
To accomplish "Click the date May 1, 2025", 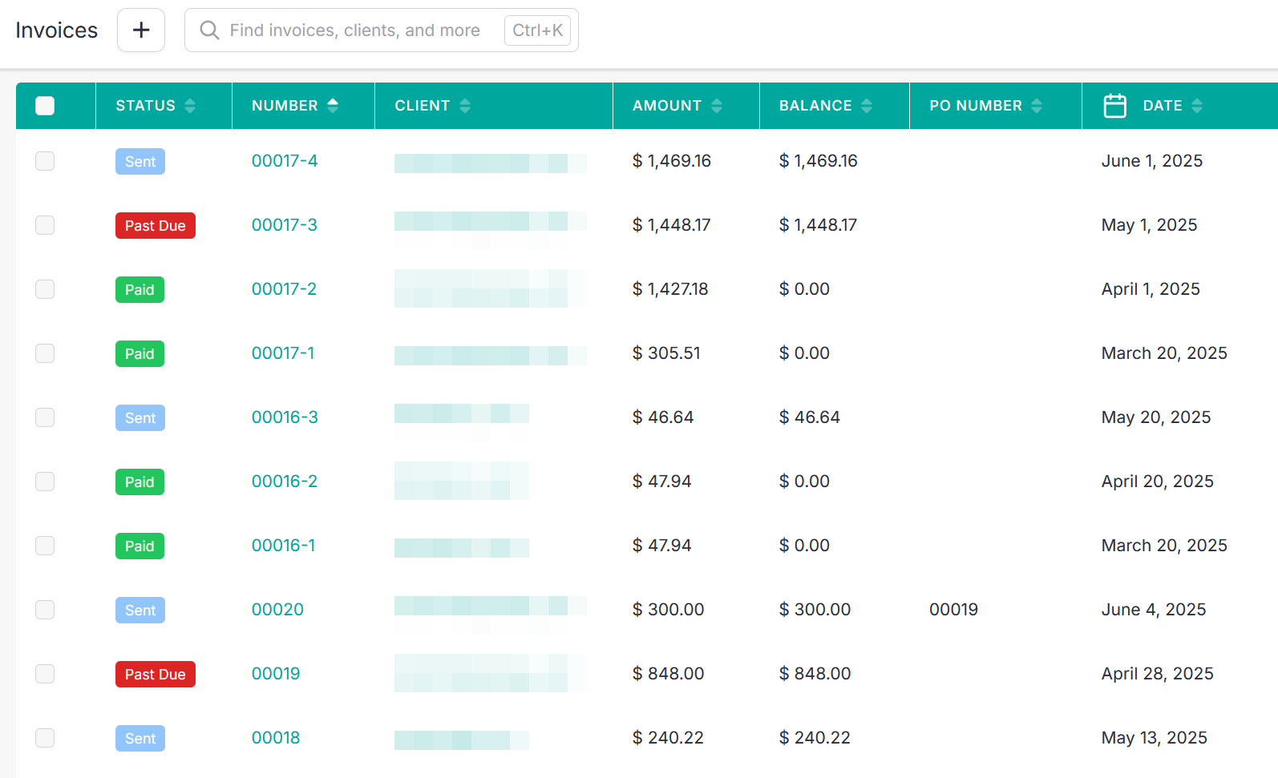I will [1150, 225].
